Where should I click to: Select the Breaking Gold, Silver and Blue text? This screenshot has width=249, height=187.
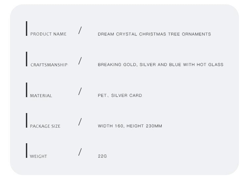click(160, 65)
